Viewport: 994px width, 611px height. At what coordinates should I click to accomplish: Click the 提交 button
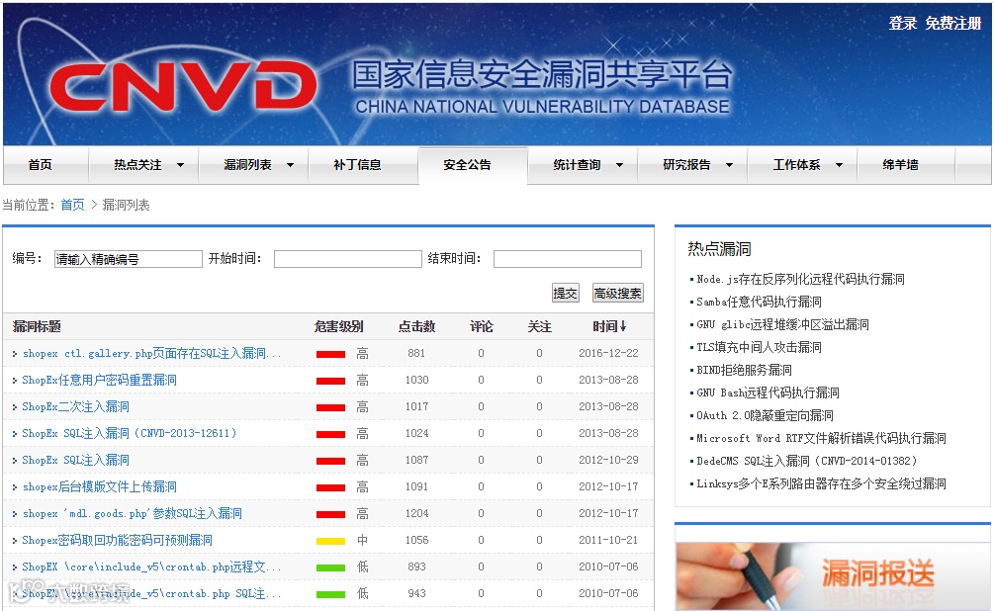pyautogui.click(x=566, y=293)
